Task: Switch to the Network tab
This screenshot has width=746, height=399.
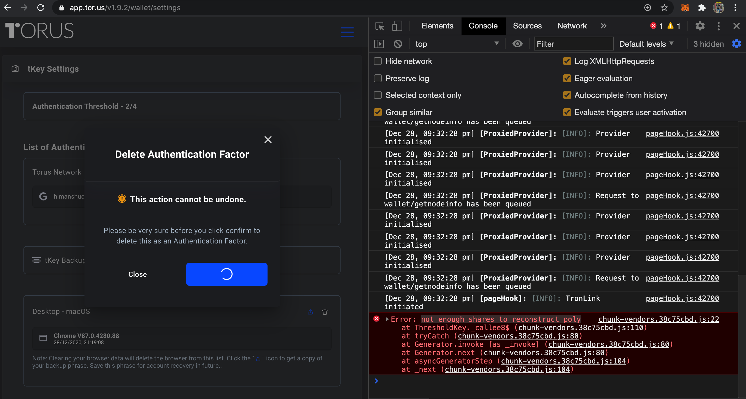Action: [572, 26]
